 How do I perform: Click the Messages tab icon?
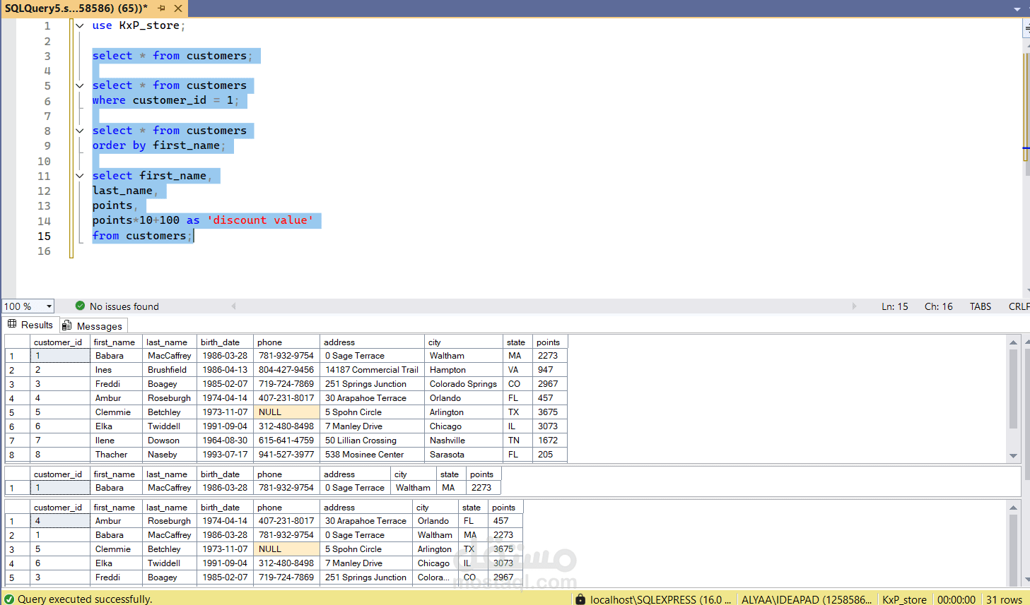67,325
